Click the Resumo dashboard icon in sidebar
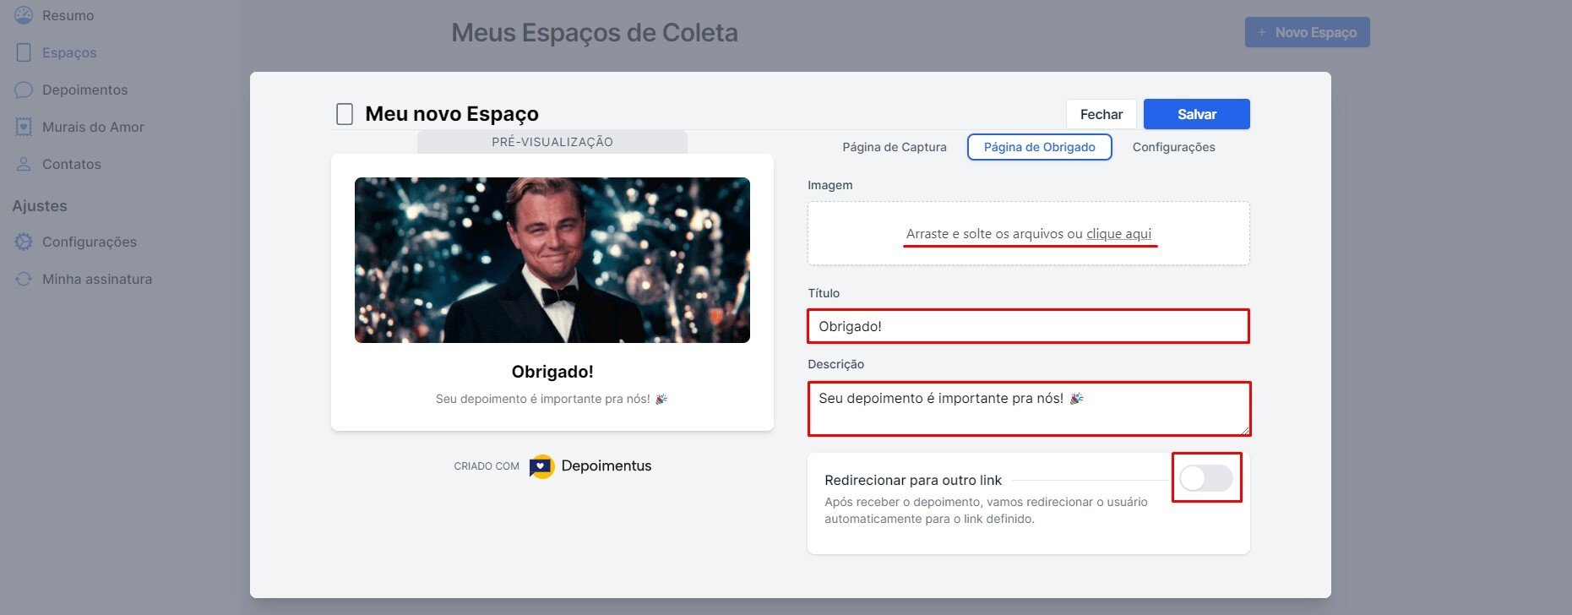This screenshot has height=615, width=1572. (24, 15)
